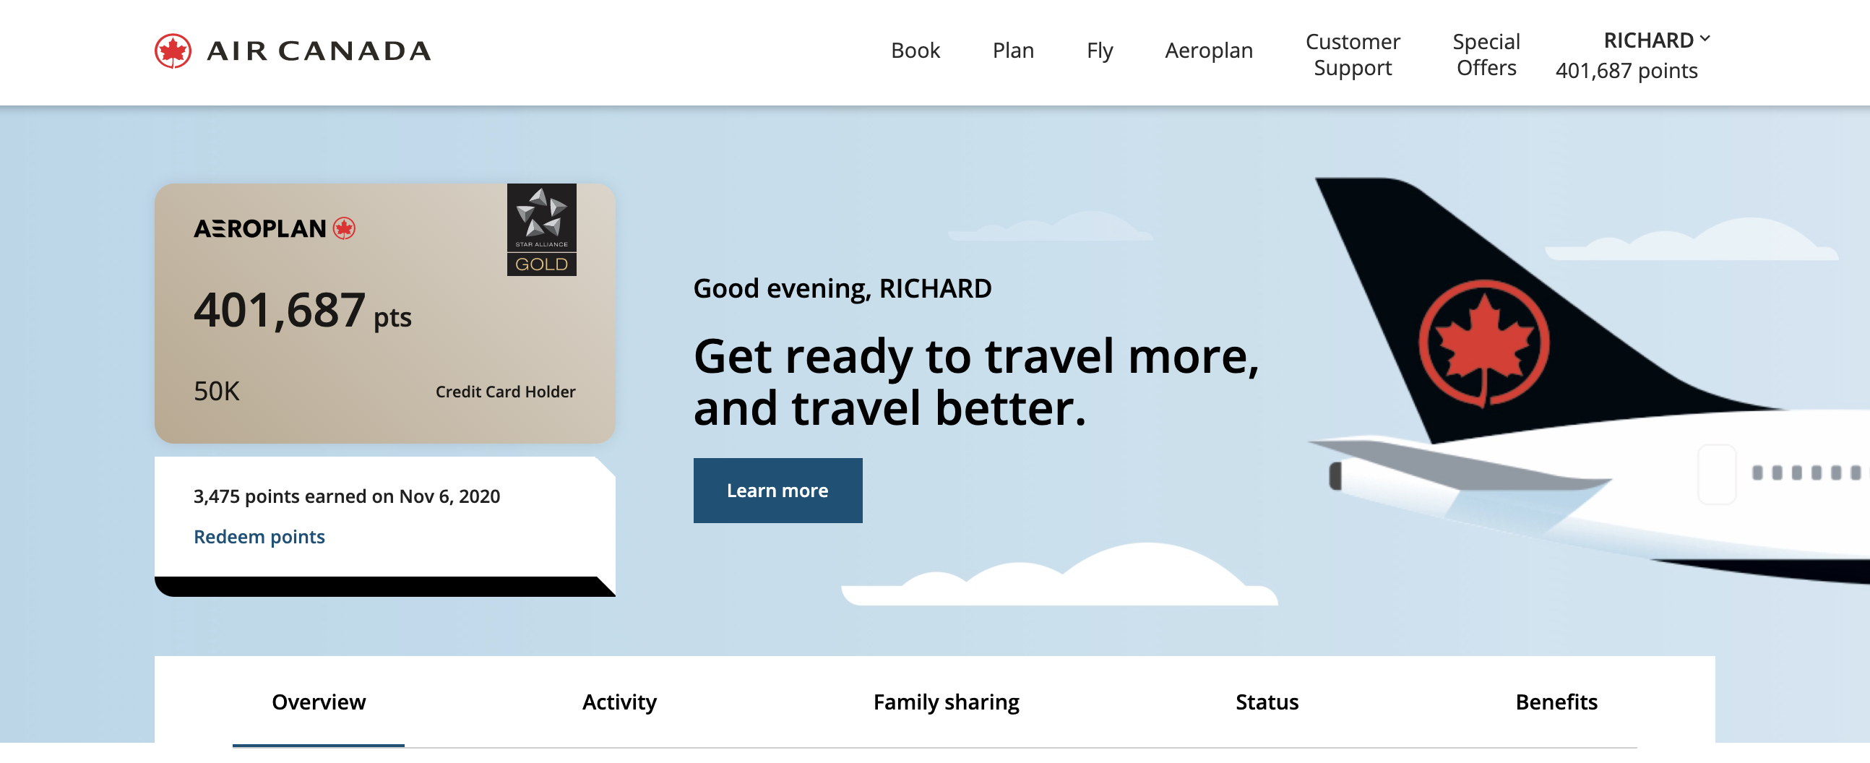Select the Overview tab
Viewport: 1870px width, 763px height.
coord(318,702)
